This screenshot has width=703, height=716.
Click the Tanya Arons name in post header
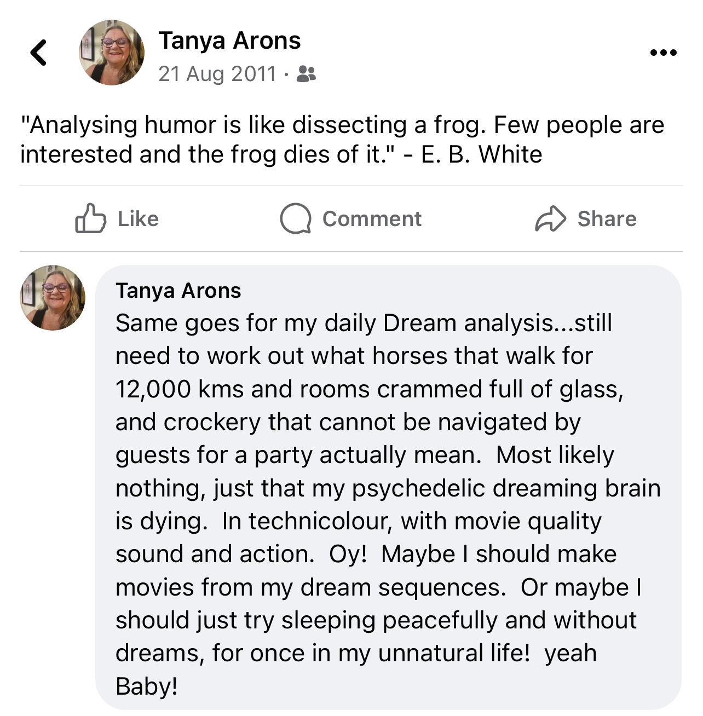[229, 41]
